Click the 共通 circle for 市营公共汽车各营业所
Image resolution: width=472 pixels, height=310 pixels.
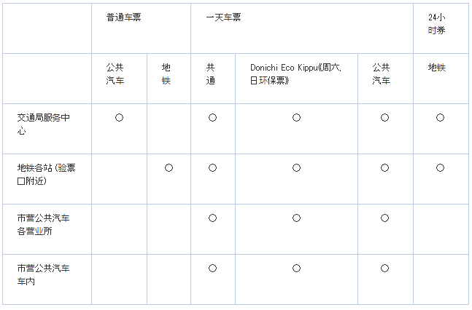[x=212, y=218]
